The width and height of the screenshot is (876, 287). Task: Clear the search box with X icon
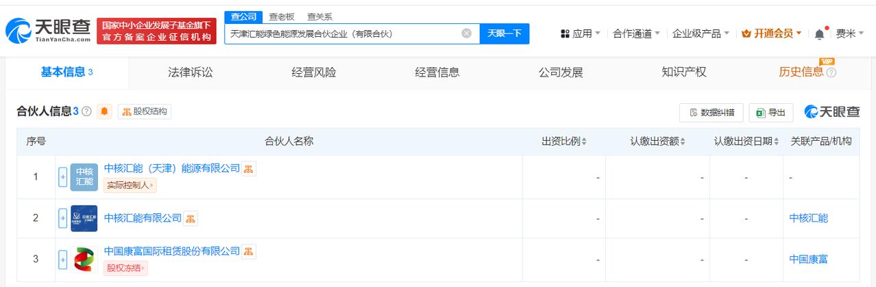pos(466,33)
